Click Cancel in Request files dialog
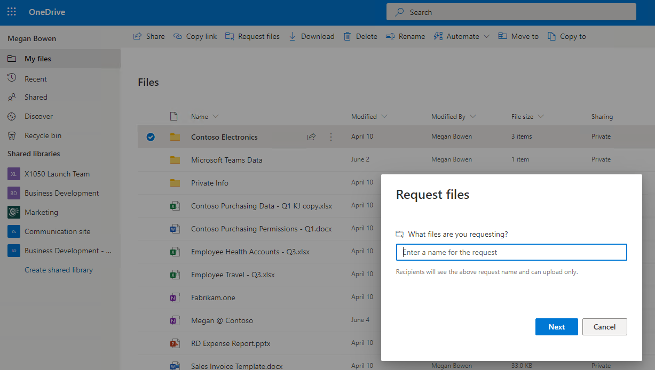Viewport: 655px width, 370px height. point(604,327)
